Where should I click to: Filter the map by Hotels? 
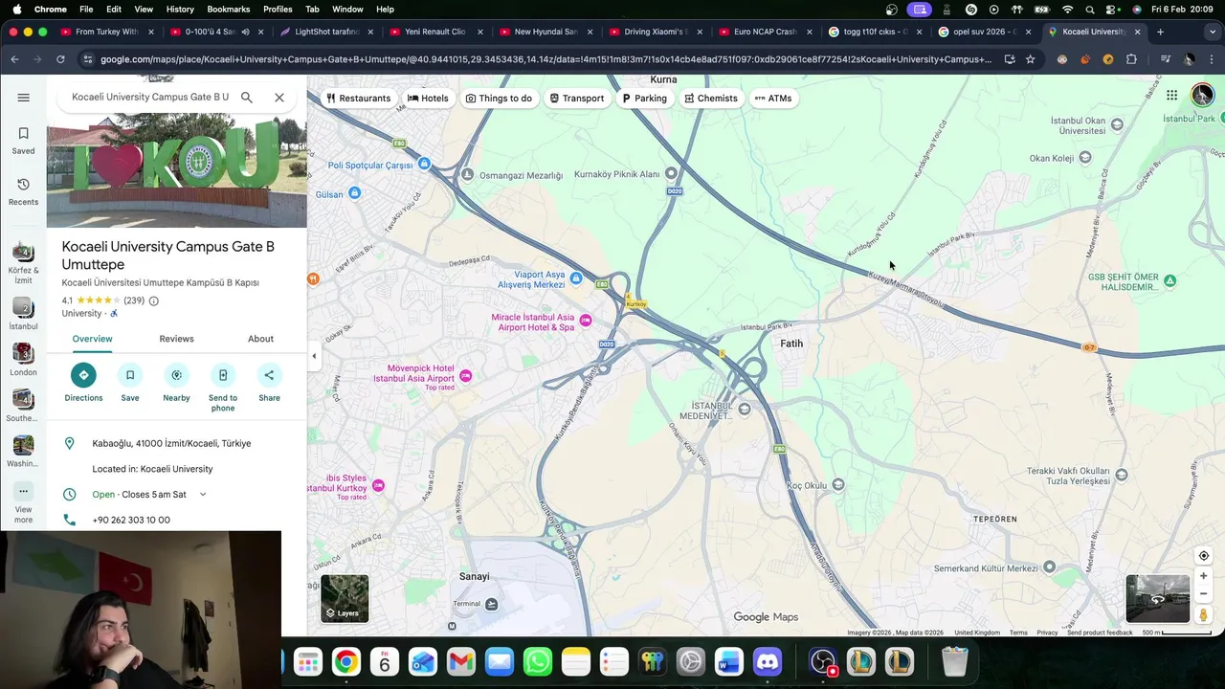click(x=428, y=98)
